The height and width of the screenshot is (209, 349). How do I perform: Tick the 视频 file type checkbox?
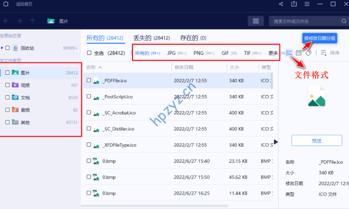click(x=7, y=85)
